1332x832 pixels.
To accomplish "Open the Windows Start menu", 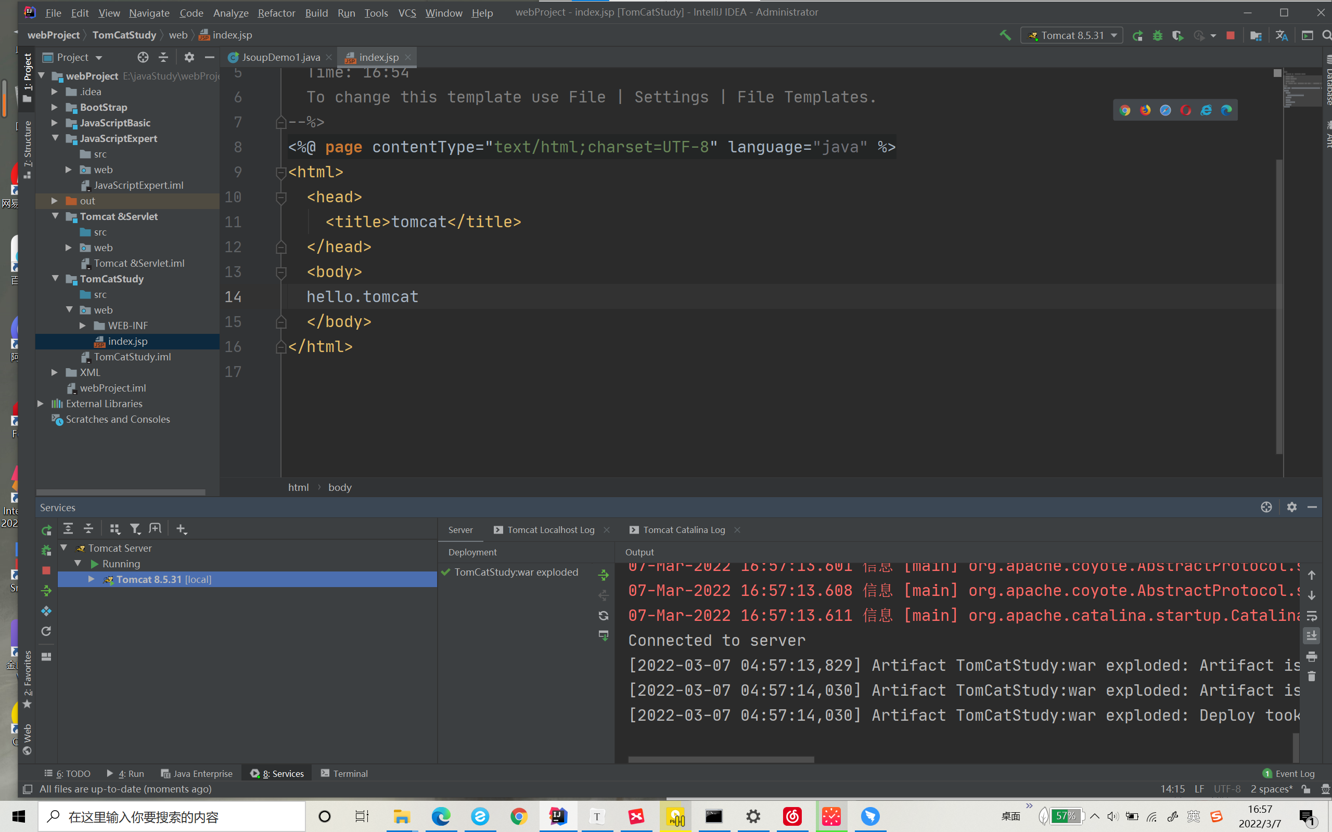I will (x=18, y=816).
